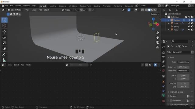Expand the Plane tree item
Viewport: 195px width, 109px height.
[x=169, y=30]
